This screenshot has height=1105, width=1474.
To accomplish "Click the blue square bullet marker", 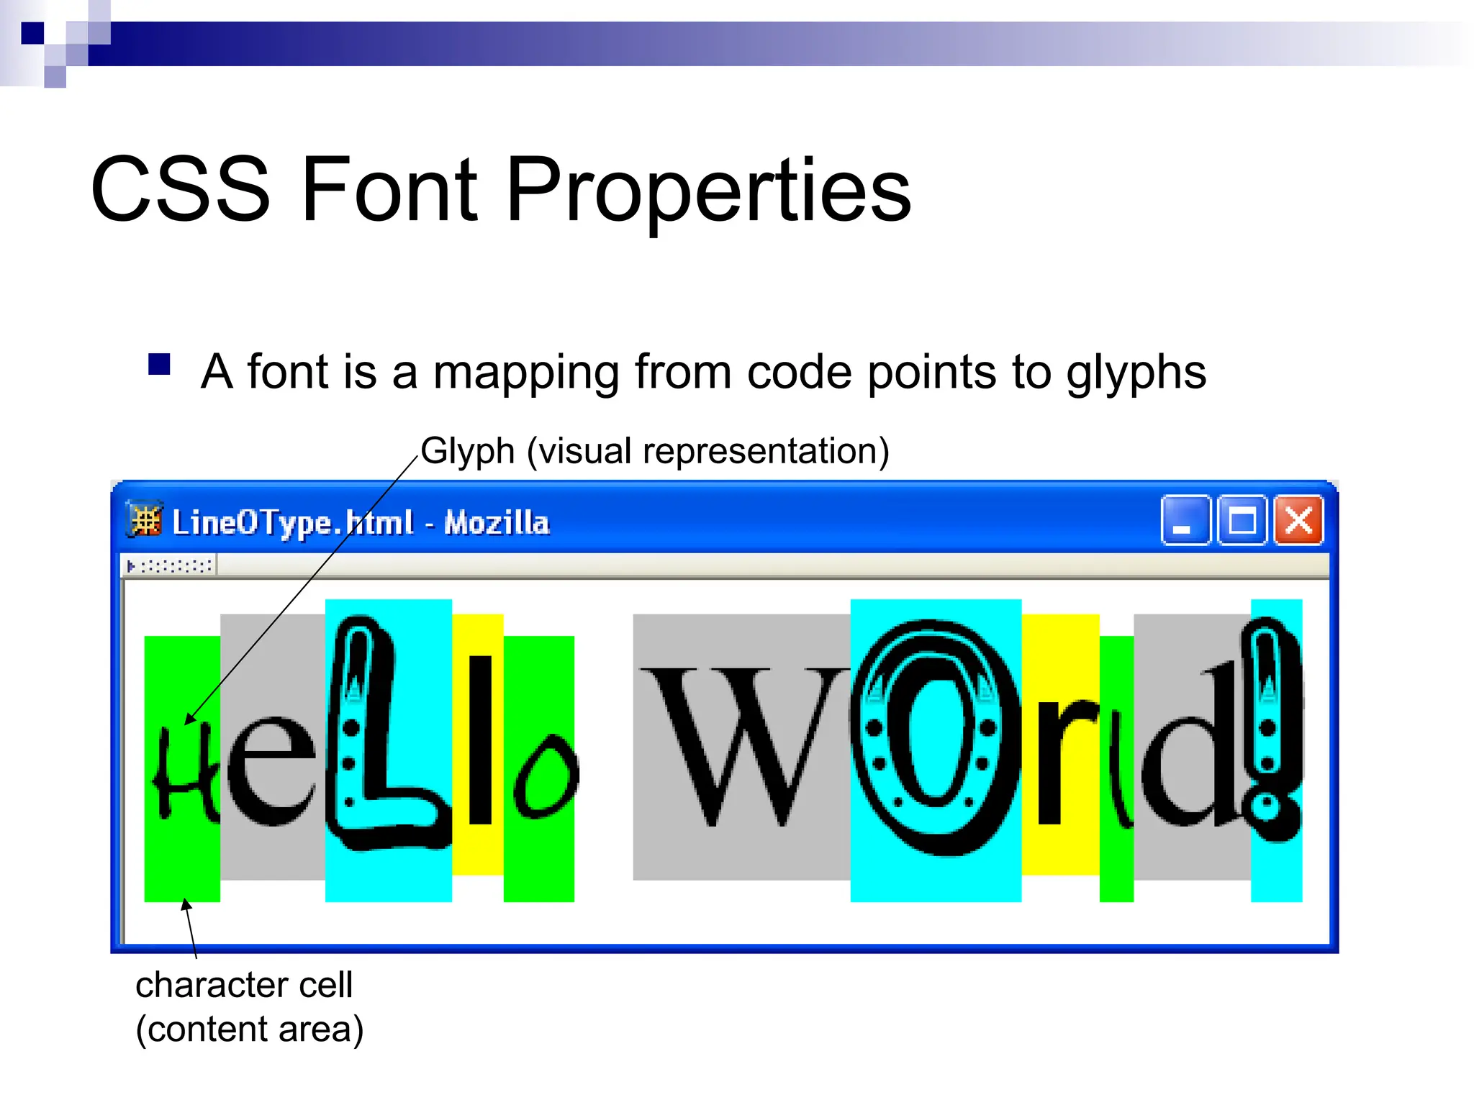I will pos(159,365).
